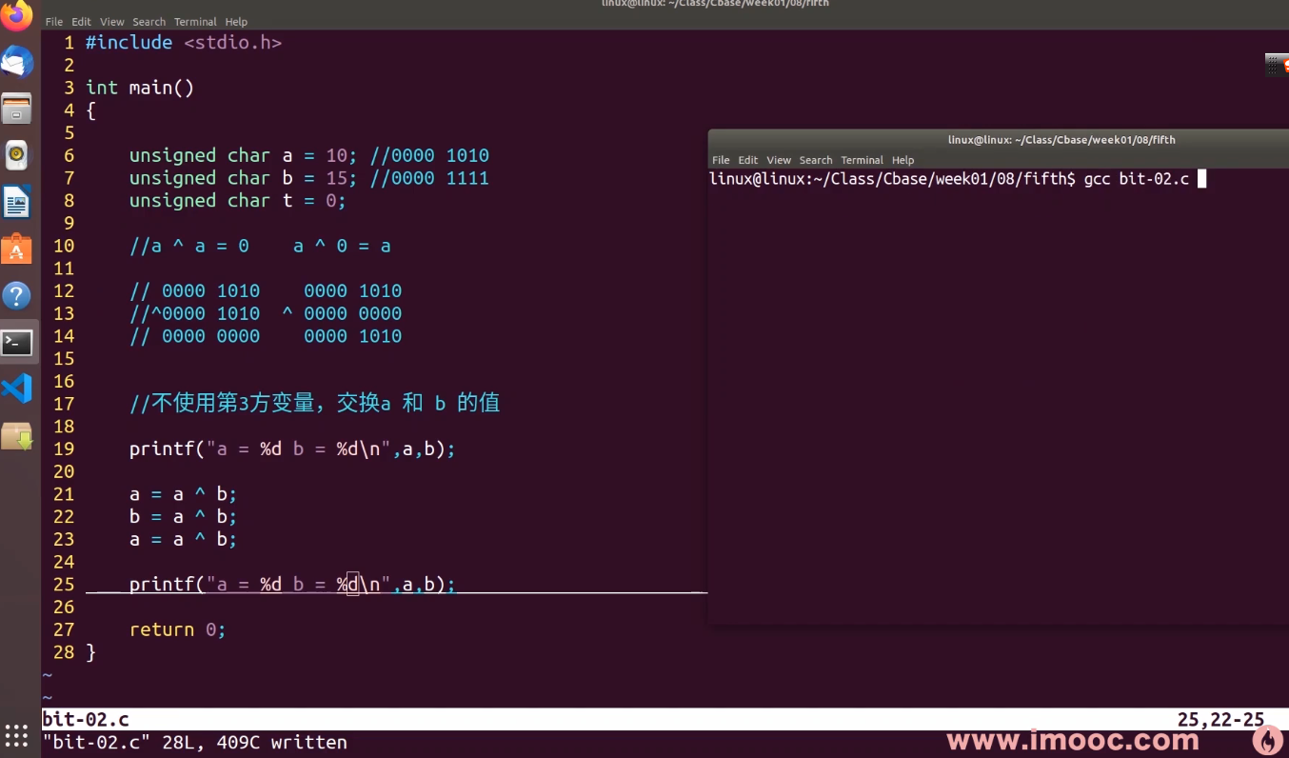Open Edit menu of the vim terminal window

(81, 22)
